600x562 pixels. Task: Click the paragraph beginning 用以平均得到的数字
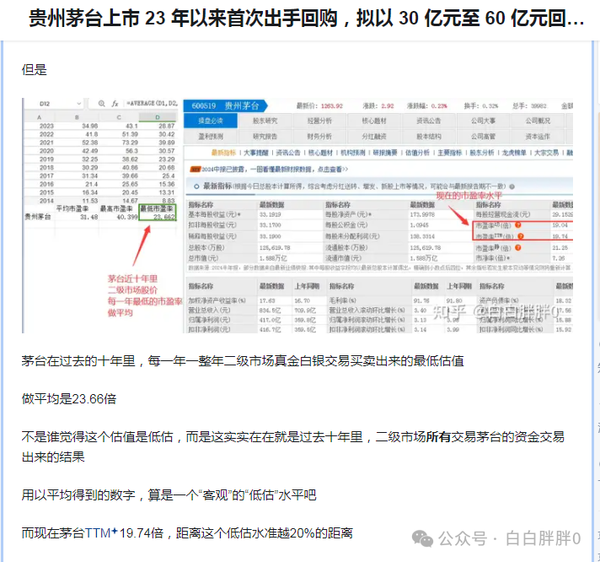coord(169,495)
